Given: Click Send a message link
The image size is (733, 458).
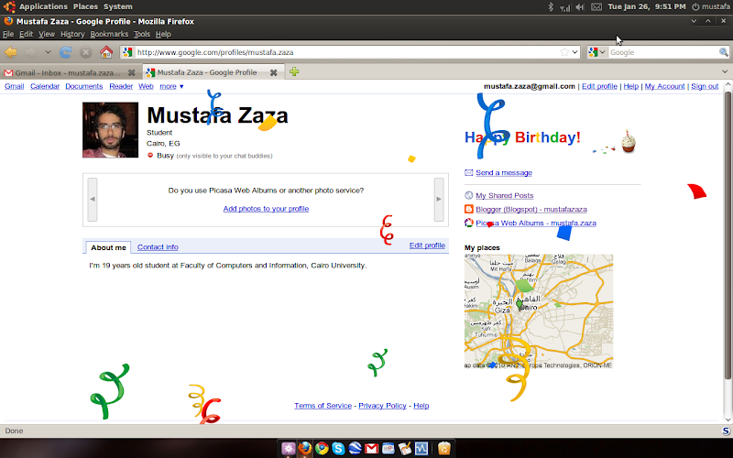Looking at the screenshot, I should click(x=504, y=172).
